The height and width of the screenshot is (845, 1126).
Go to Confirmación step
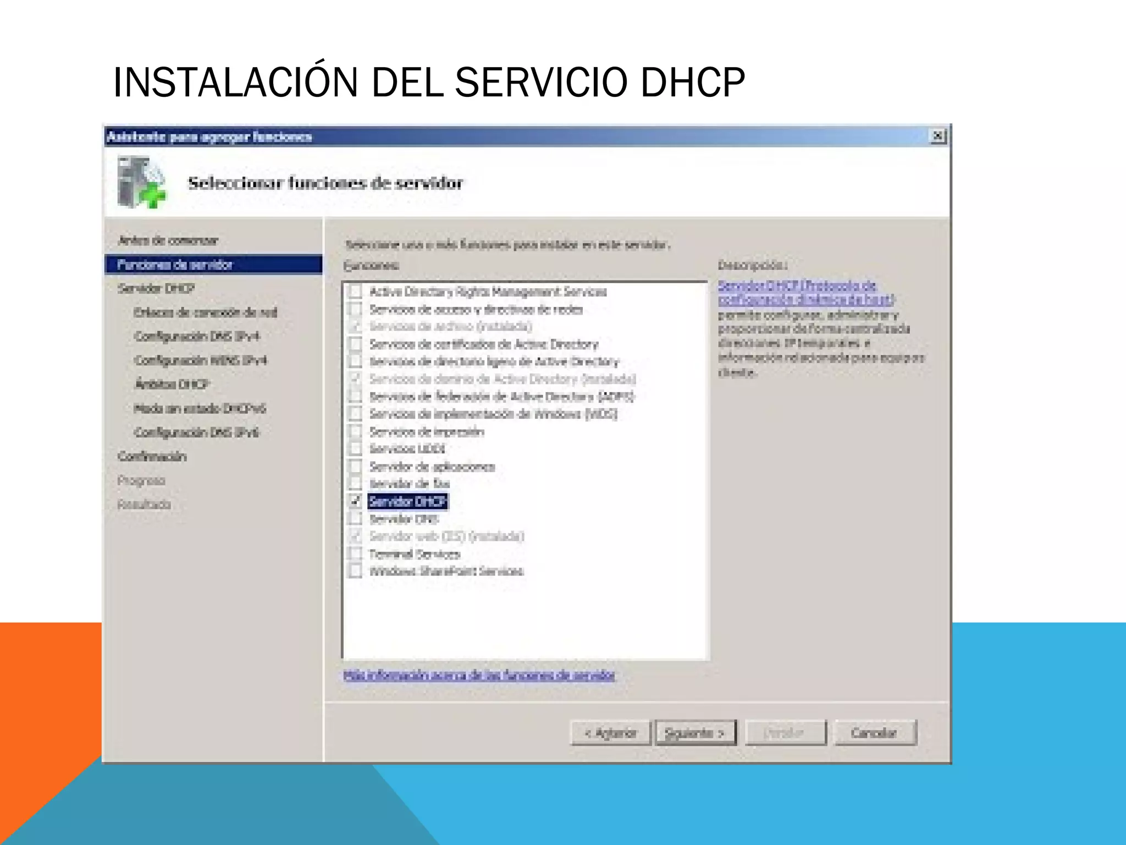click(x=152, y=456)
